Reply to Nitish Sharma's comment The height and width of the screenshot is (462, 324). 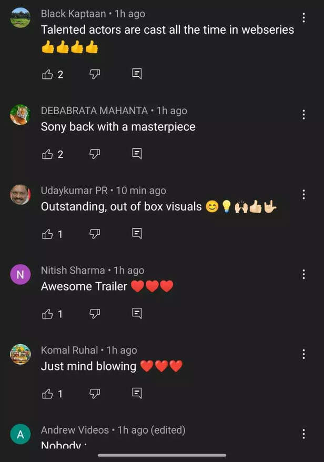[x=137, y=314]
